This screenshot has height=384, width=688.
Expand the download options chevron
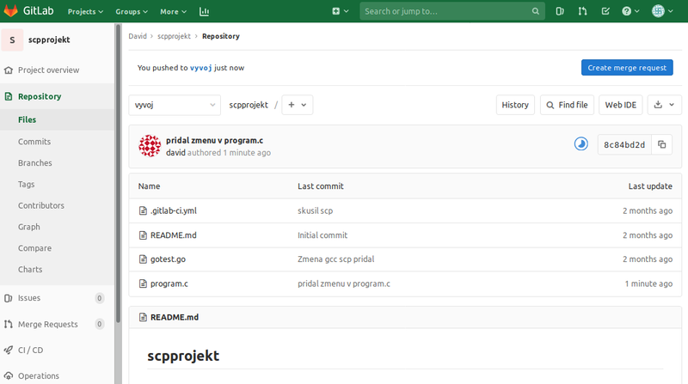coord(672,105)
